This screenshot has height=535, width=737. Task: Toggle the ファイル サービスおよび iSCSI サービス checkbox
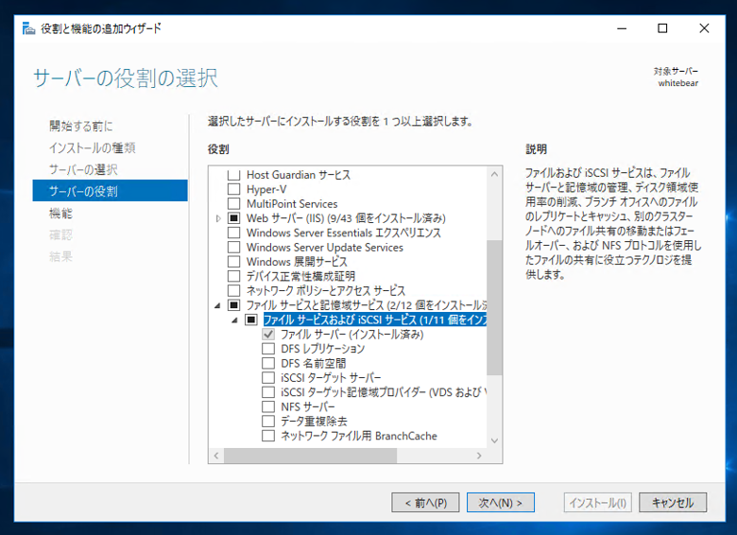[251, 319]
